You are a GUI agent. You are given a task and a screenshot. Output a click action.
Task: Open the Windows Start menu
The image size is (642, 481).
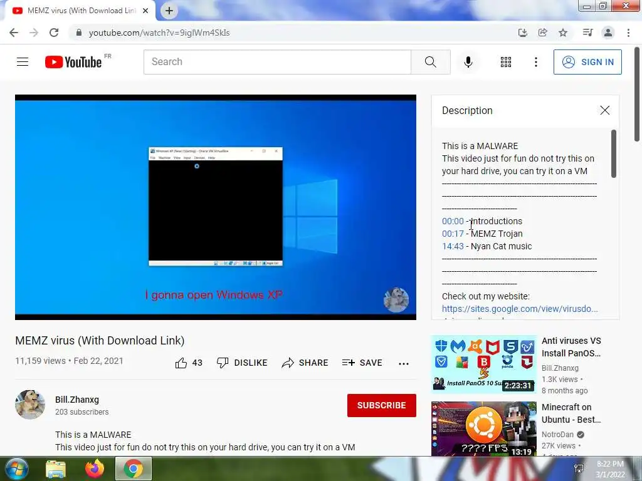(17, 468)
